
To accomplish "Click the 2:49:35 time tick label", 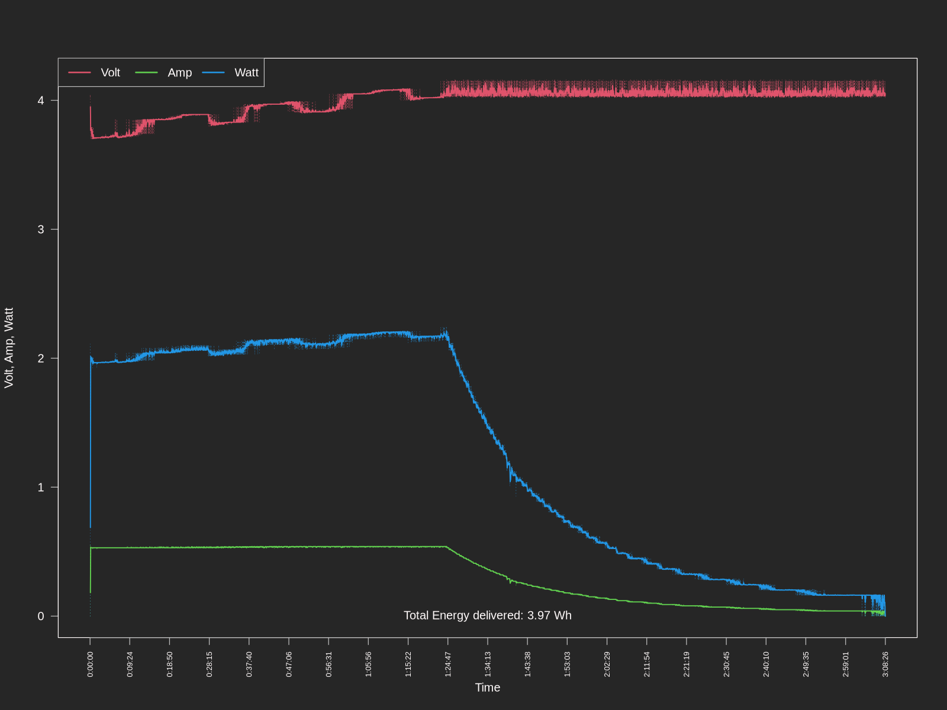I will (x=806, y=664).
